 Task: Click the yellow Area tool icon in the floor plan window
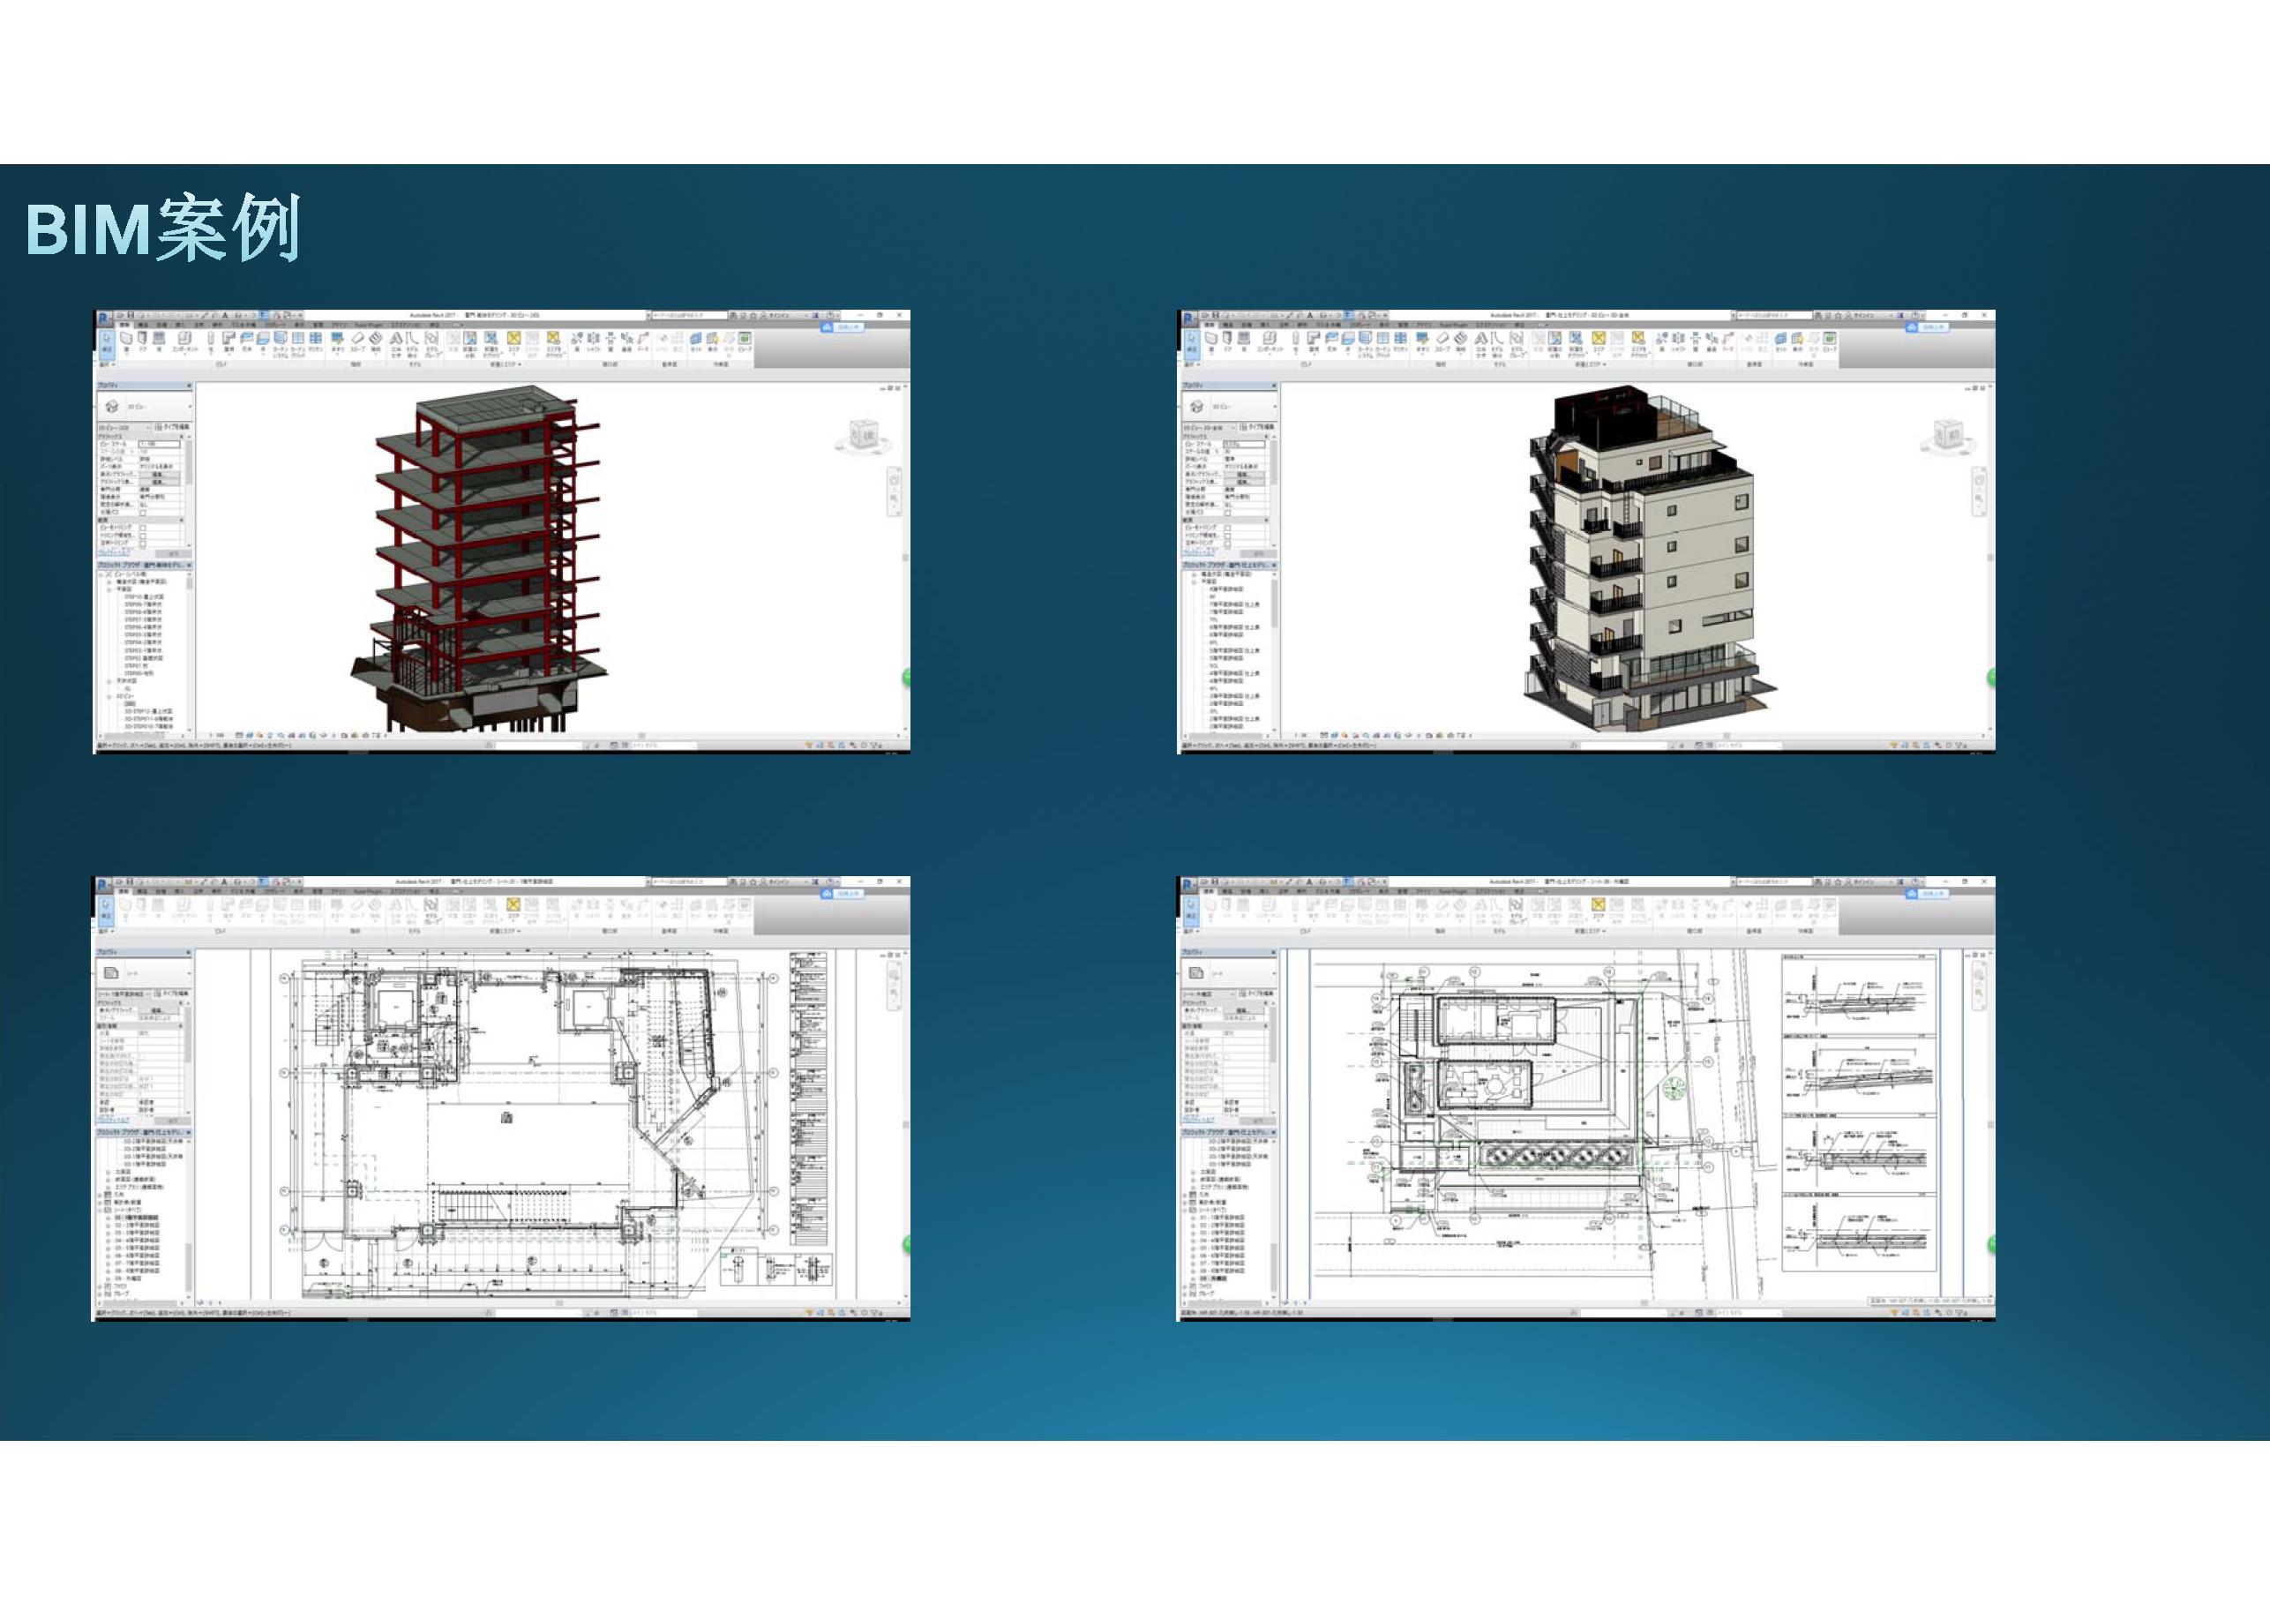coord(513,906)
